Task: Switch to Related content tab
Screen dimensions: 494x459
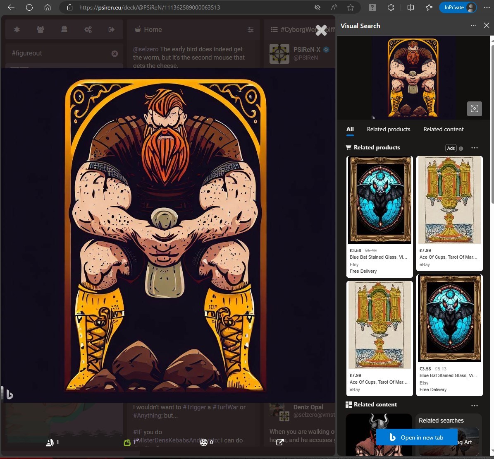Action: (x=443, y=130)
